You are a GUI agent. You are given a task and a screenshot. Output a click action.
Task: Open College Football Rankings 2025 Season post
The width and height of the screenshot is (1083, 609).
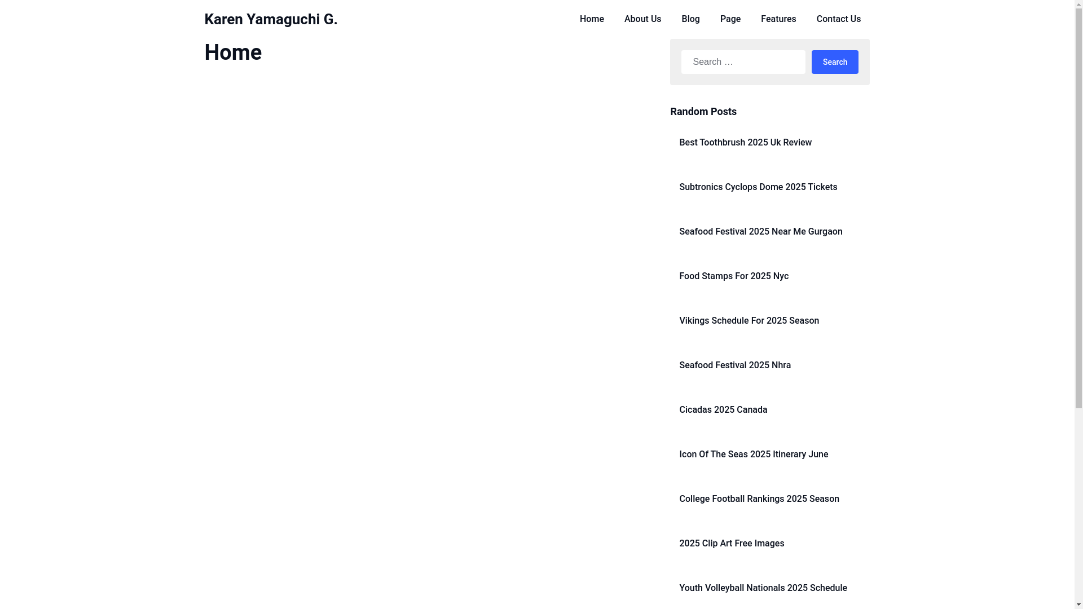point(759,499)
